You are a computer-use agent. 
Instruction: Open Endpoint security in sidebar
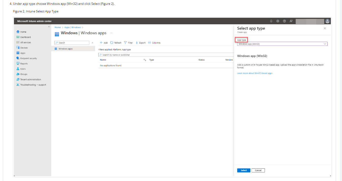(x=28, y=58)
